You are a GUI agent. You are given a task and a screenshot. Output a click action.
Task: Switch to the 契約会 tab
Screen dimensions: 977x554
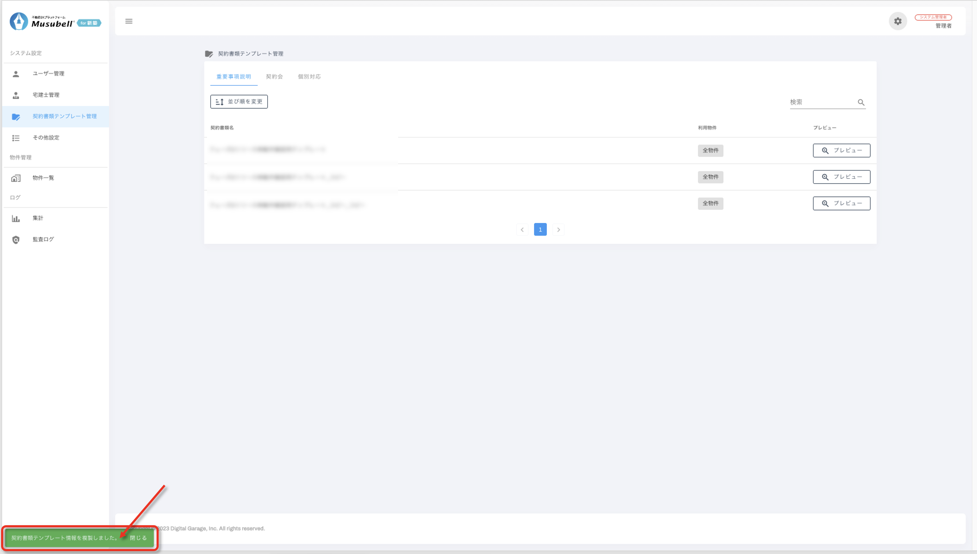[x=274, y=76]
